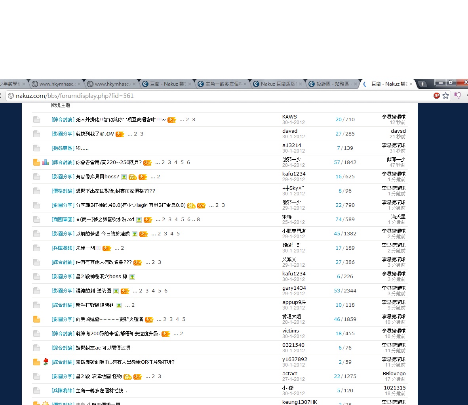468x405 pixels.
Task: Go to page 5 of 以前的夢想 thread
Action: tap(178, 233)
